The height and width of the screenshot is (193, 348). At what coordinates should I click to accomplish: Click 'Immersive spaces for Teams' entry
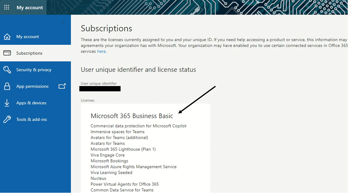point(117,132)
